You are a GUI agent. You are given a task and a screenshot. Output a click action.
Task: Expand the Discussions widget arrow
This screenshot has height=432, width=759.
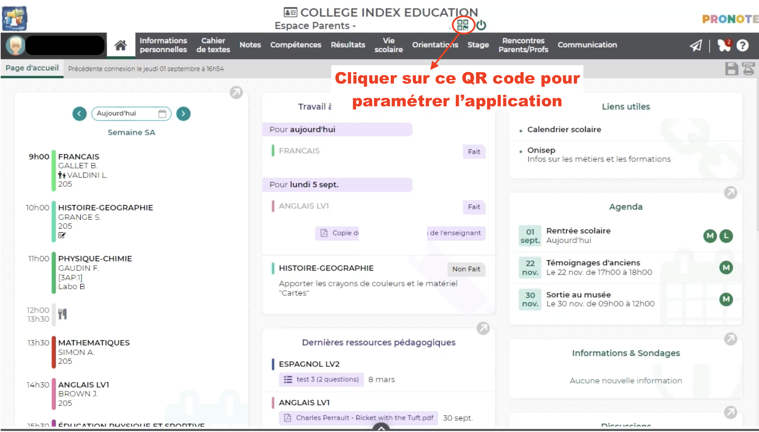(x=730, y=412)
